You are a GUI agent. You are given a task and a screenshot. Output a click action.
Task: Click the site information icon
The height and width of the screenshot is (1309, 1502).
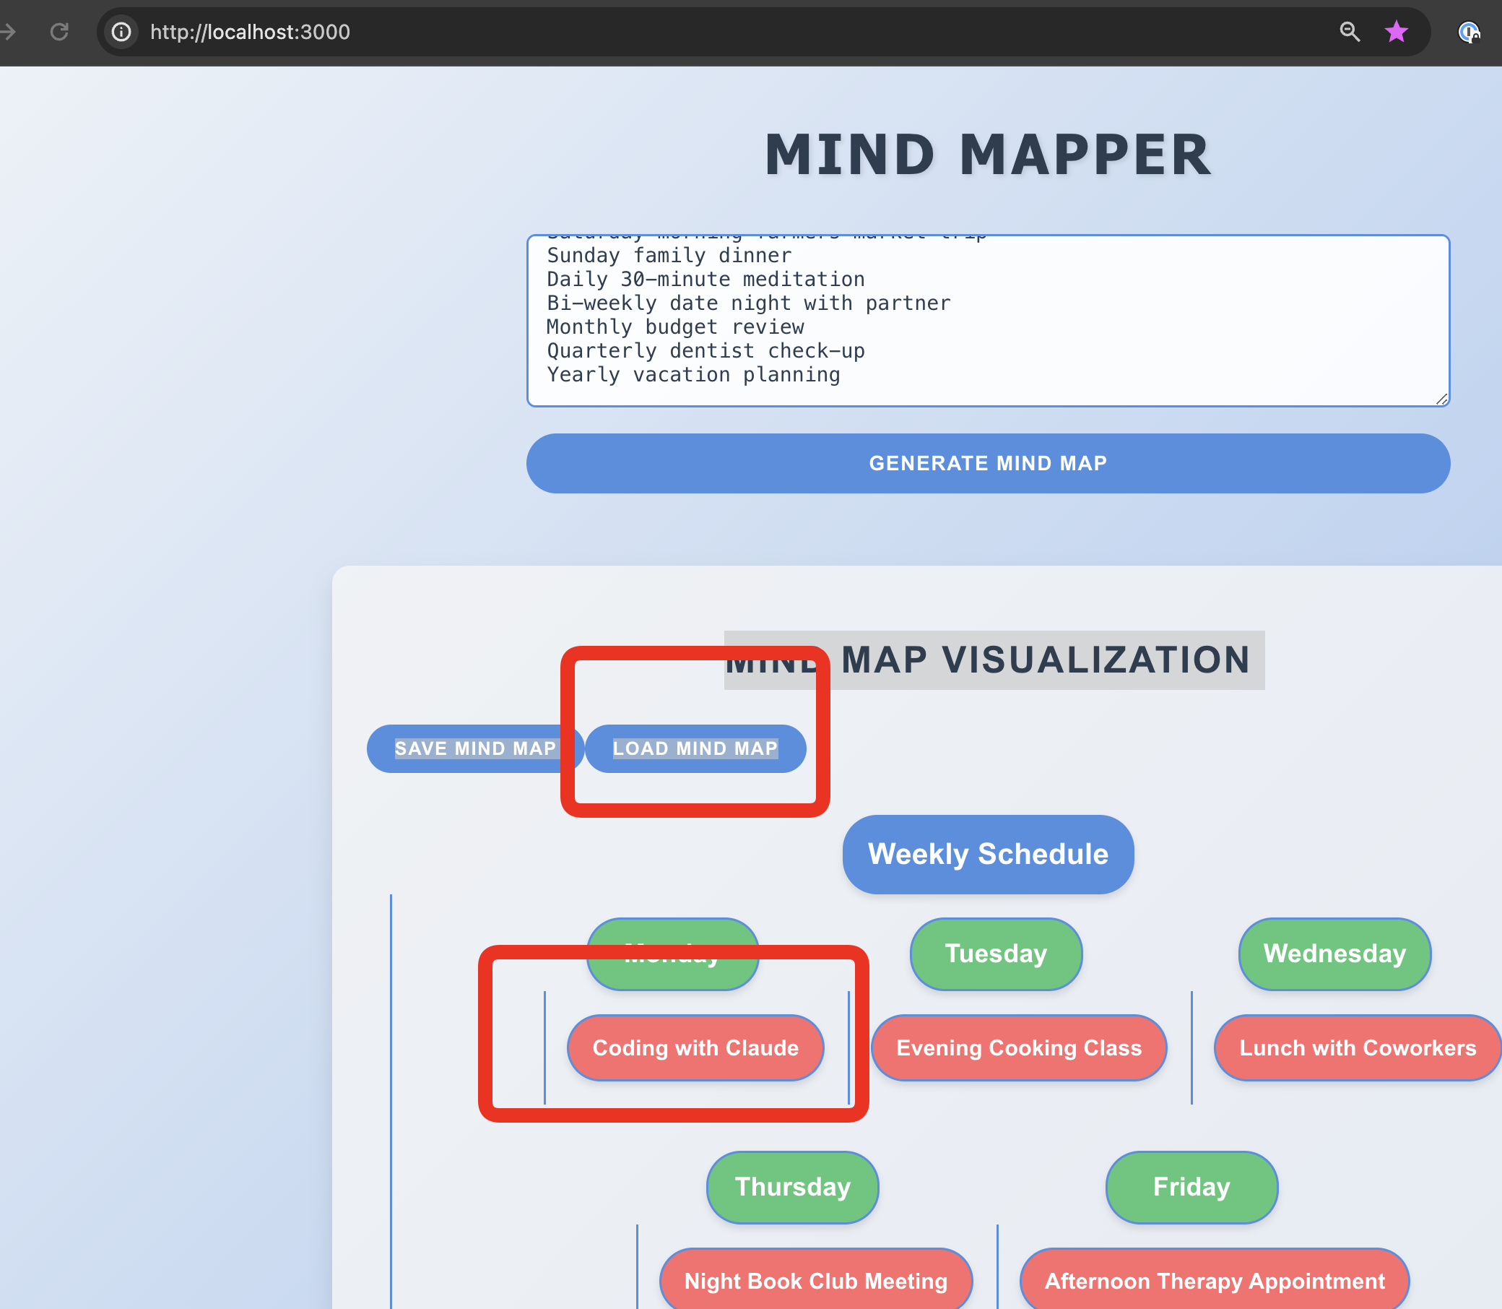(x=121, y=31)
